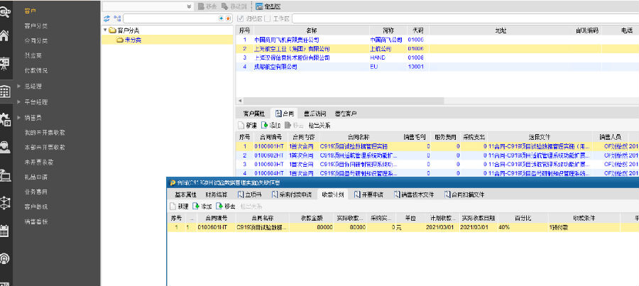Click the refresh arrows icon above tree
The height and width of the screenshot is (286, 639).
pos(107,18)
